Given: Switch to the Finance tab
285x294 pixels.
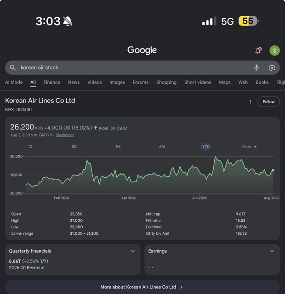Looking at the screenshot, I should pyautogui.click(x=52, y=82).
